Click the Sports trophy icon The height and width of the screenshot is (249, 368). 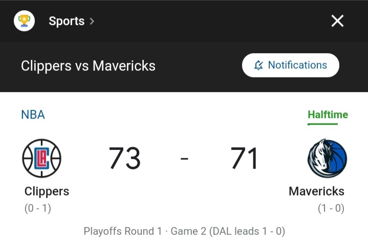point(24,21)
